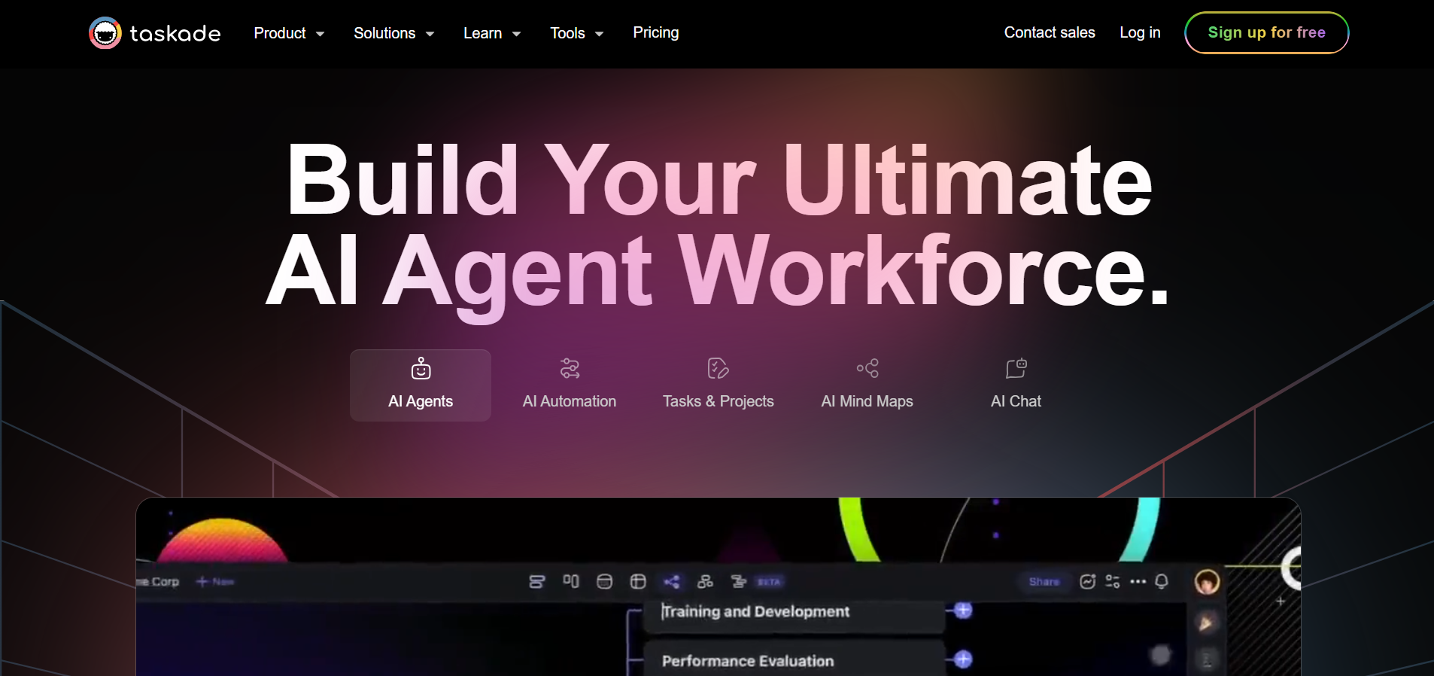
Task: Switch to the AI Automation tab
Action: click(x=569, y=385)
